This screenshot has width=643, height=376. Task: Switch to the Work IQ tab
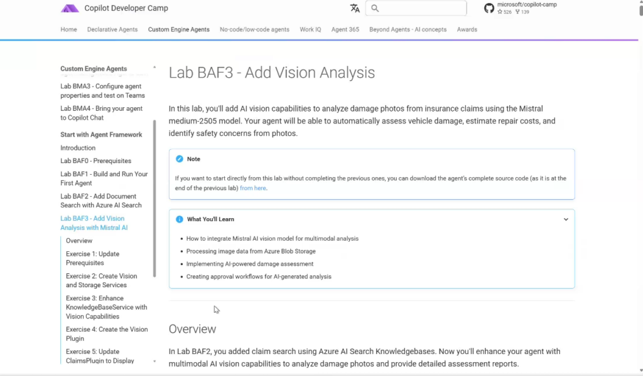pyautogui.click(x=310, y=29)
